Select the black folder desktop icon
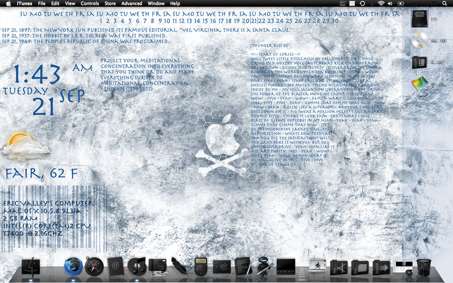The image size is (453, 283). (419, 62)
